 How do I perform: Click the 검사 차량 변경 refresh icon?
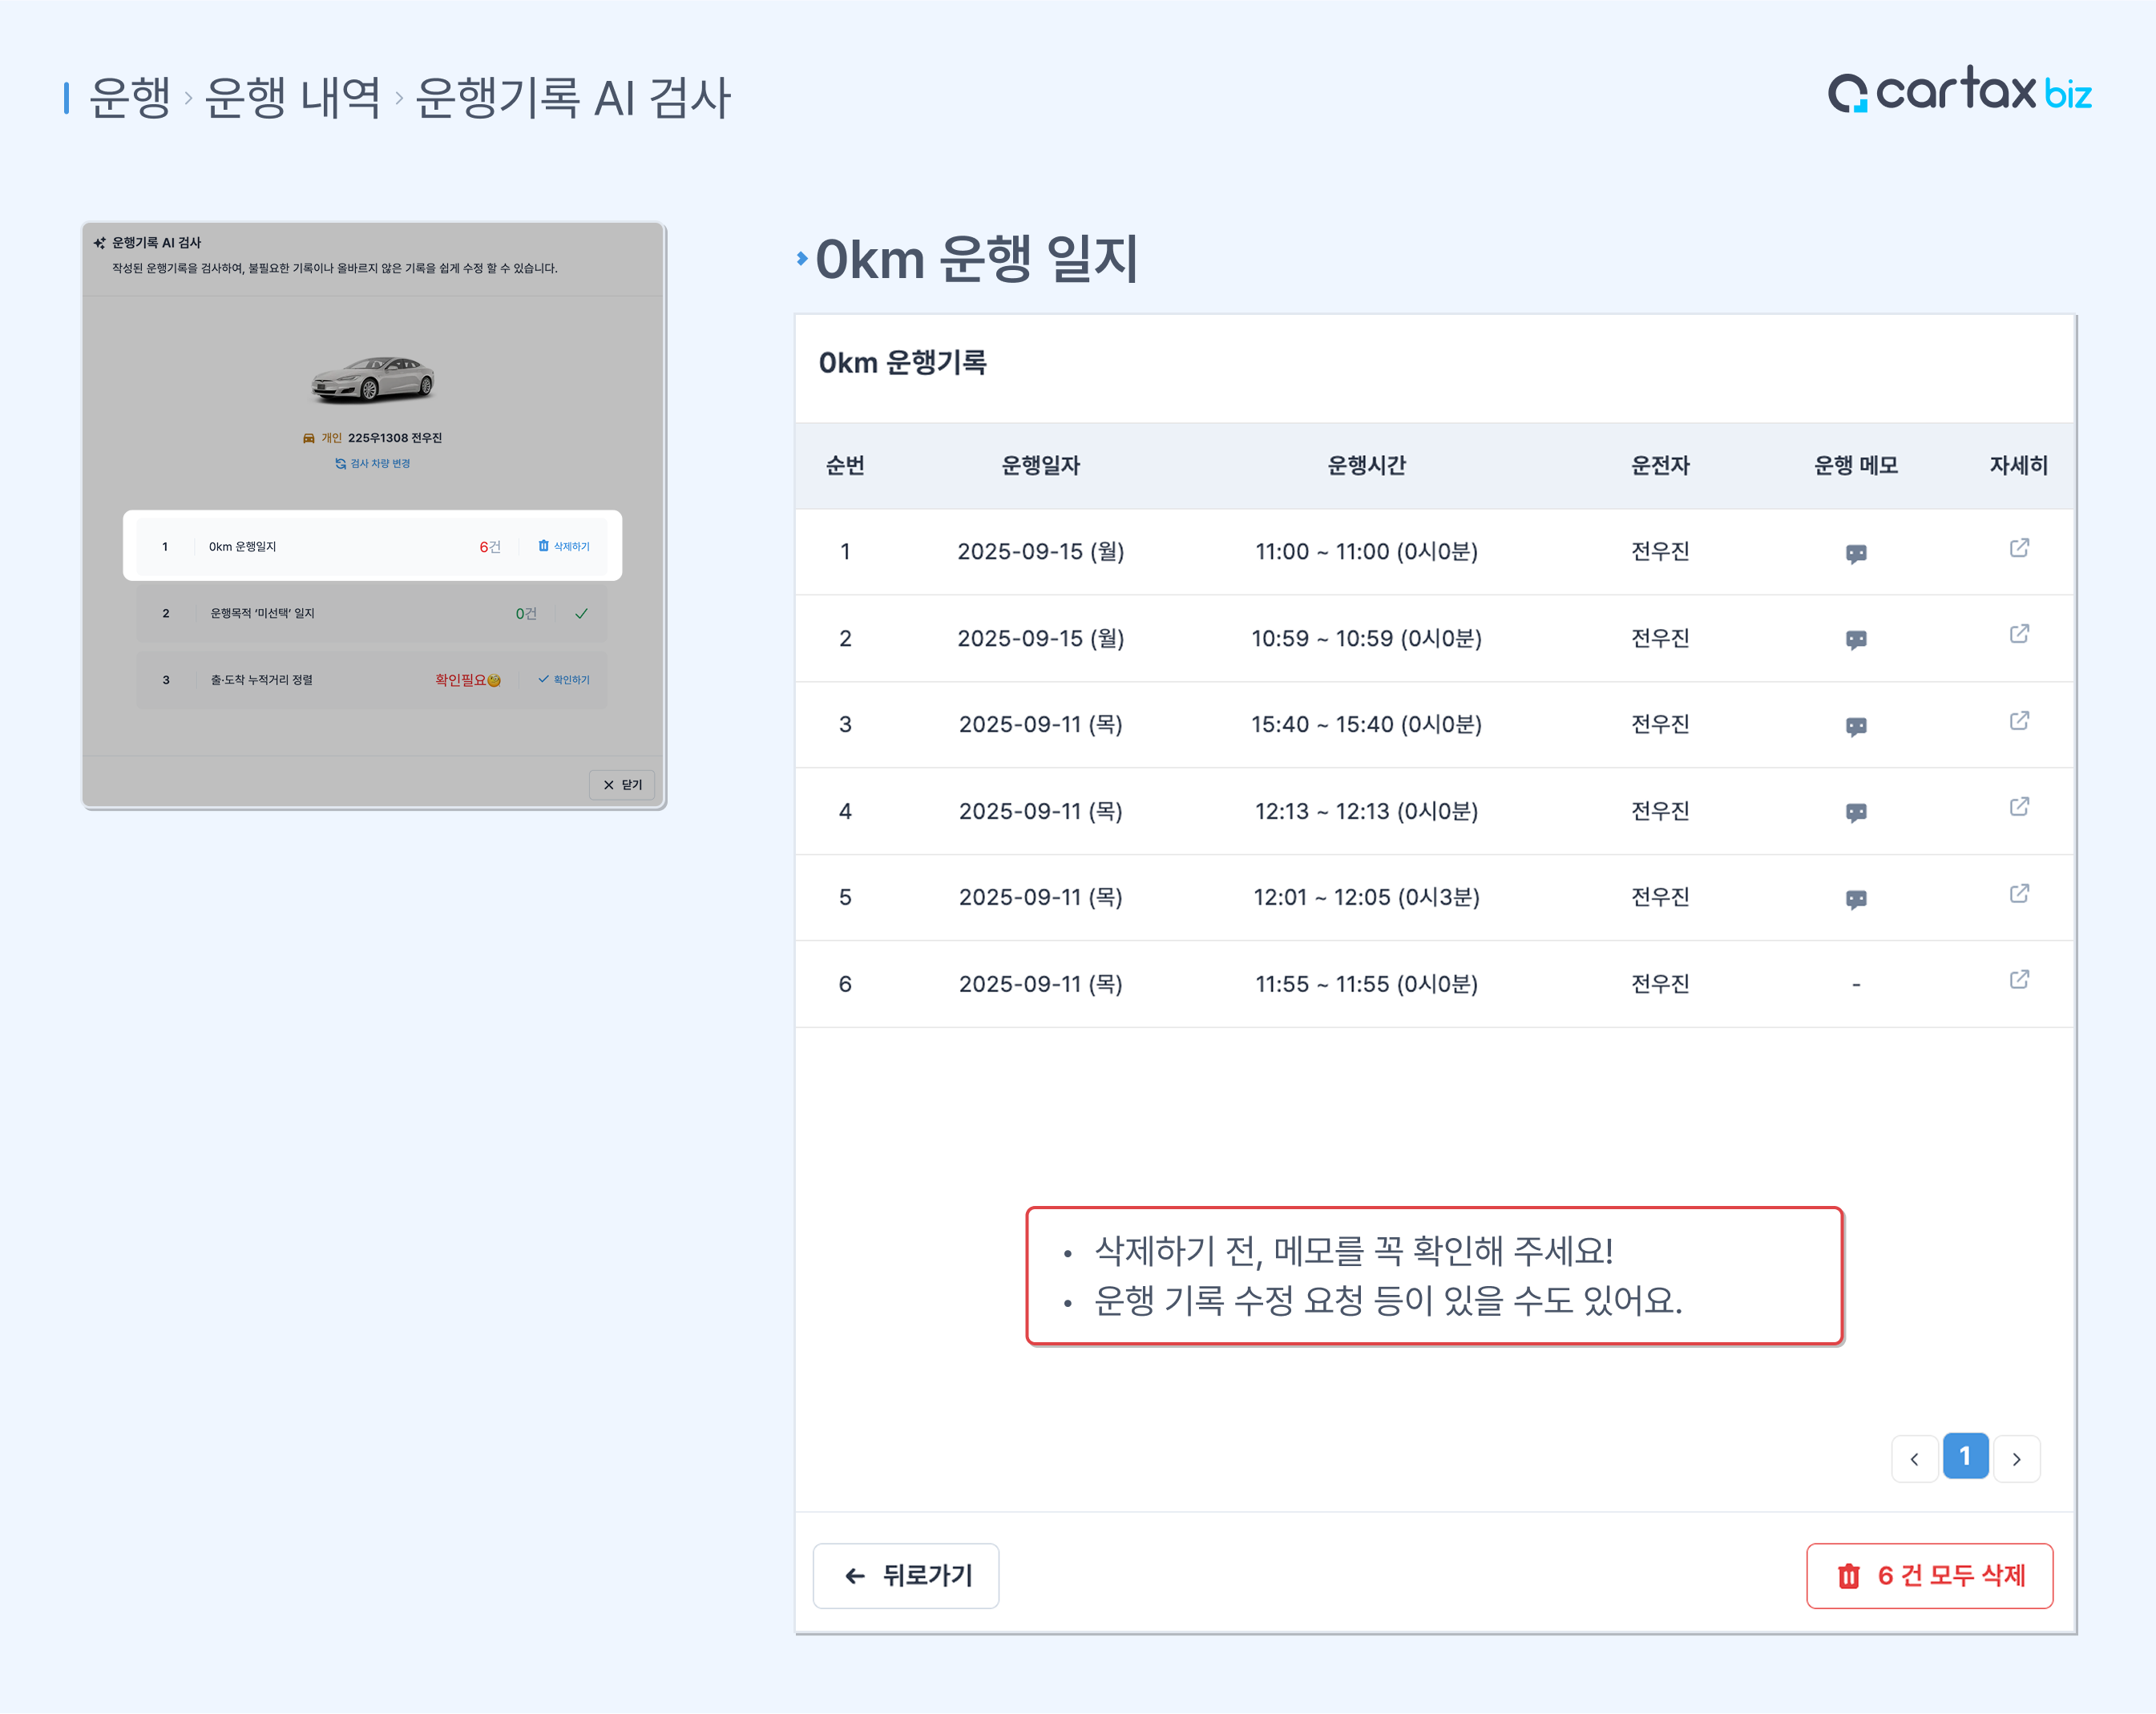(x=340, y=464)
